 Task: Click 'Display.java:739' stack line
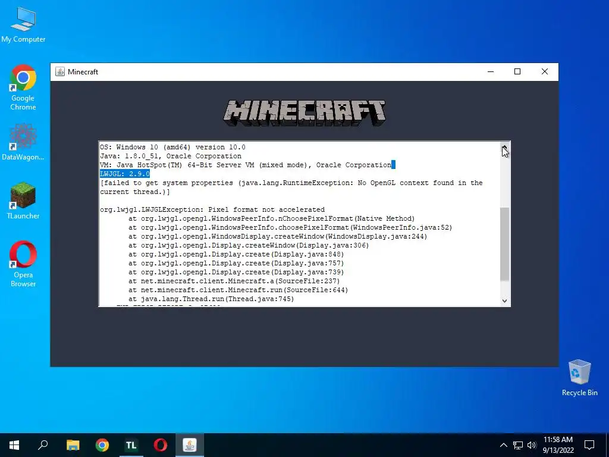236,273
